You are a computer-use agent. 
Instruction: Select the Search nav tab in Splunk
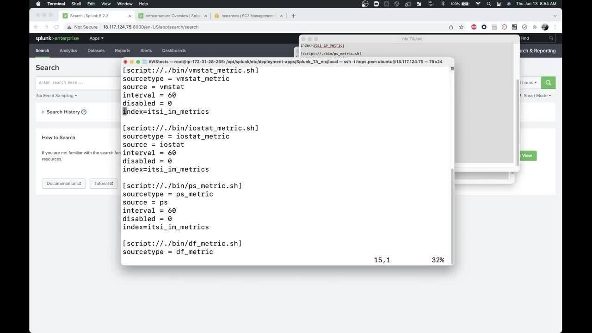[x=42, y=50]
